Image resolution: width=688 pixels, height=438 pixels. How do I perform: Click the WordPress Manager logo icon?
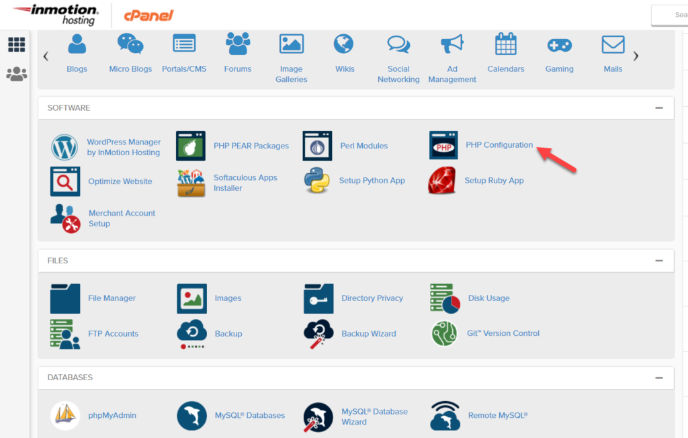click(x=64, y=147)
